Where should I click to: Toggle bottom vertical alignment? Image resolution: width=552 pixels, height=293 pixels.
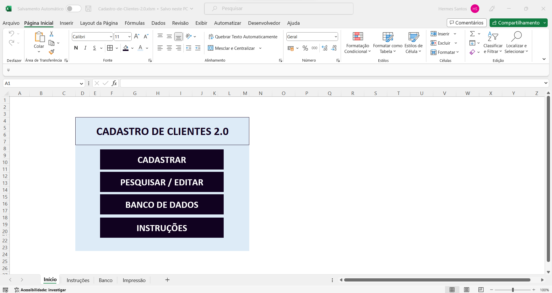179,37
